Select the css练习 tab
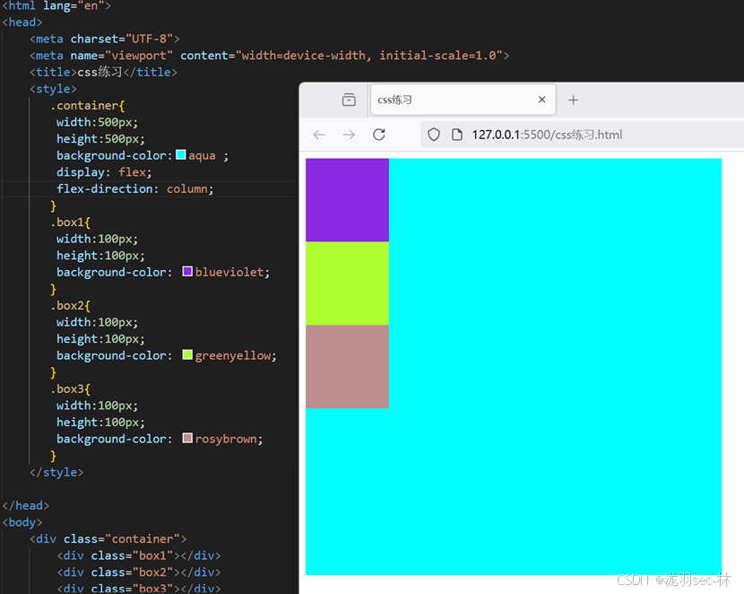 click(x=463, y=100)
